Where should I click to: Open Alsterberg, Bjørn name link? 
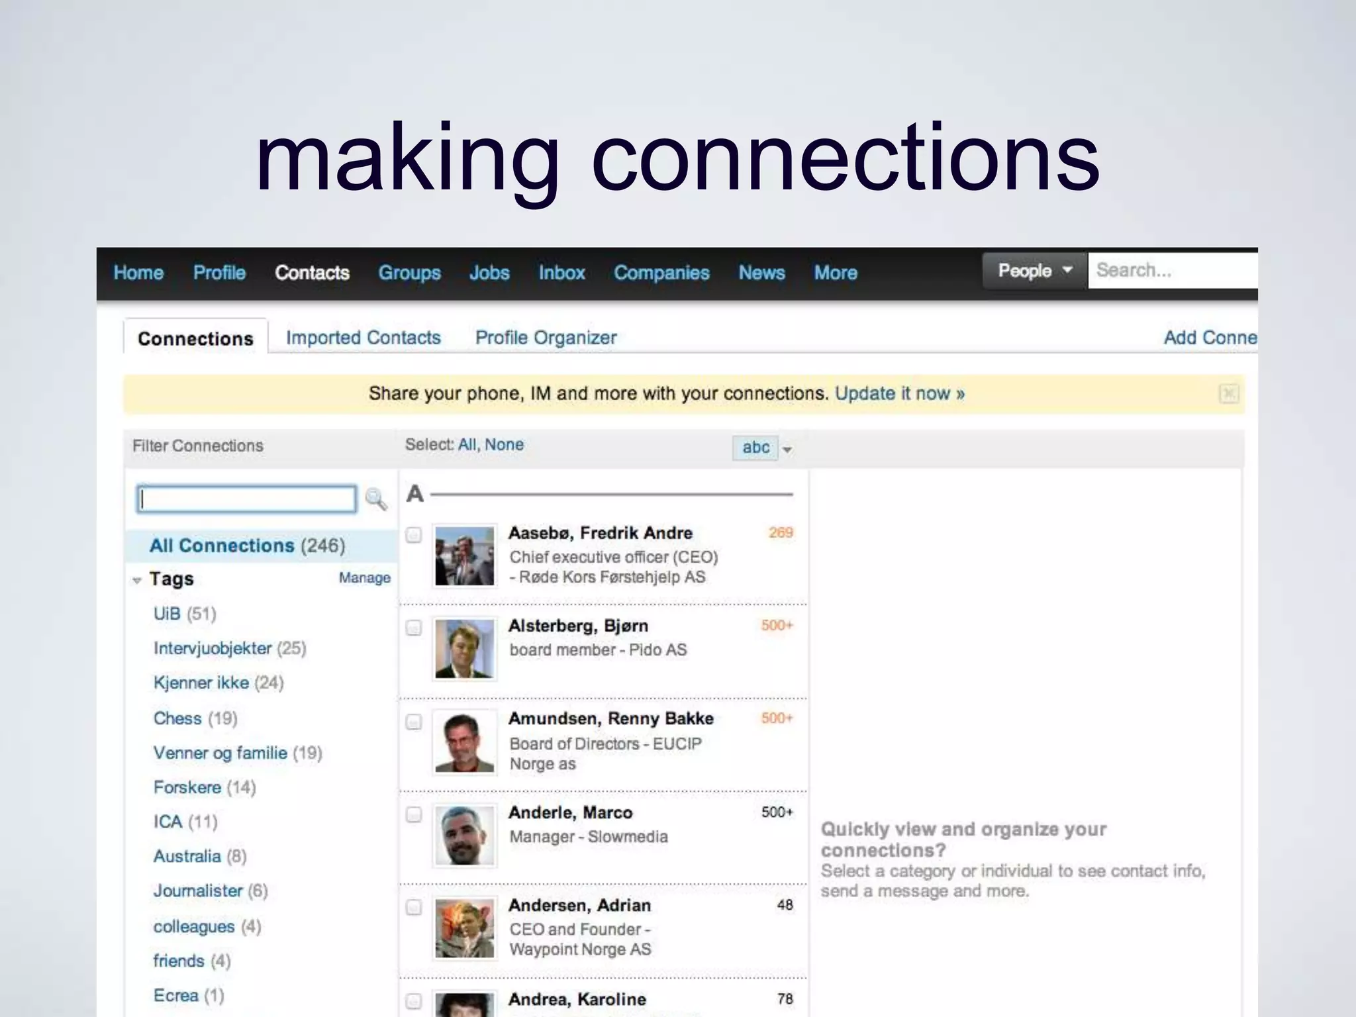coord(578,626)
